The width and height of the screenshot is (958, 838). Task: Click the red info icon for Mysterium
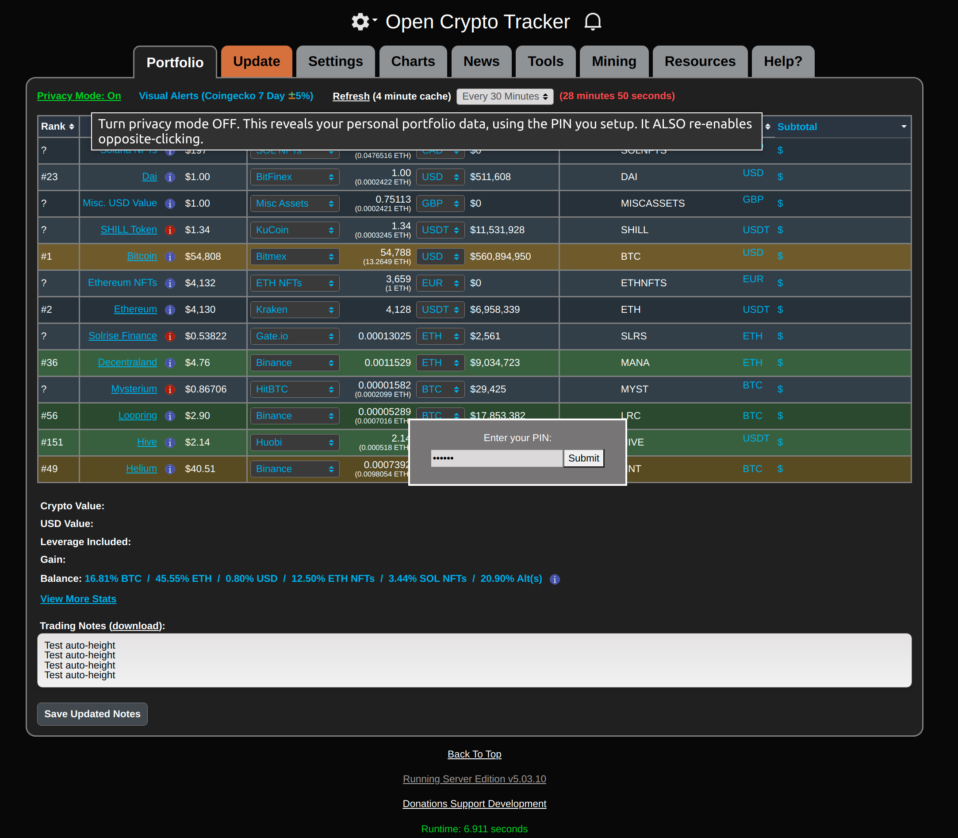point(170,389)
